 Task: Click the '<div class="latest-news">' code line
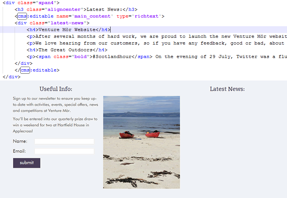click(x=52, y=23)
